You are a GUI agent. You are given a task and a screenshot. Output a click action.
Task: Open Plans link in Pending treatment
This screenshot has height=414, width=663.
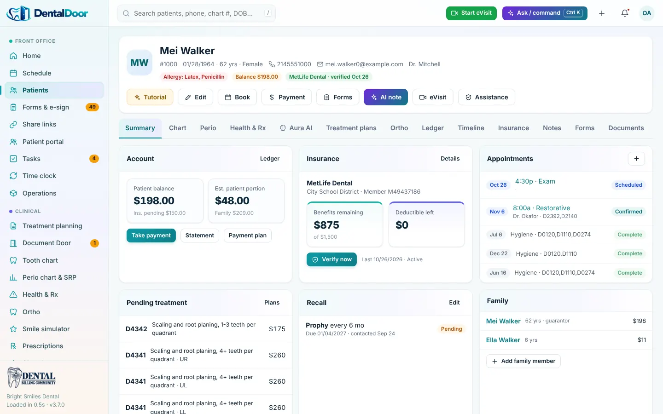[x=272, y=303]
